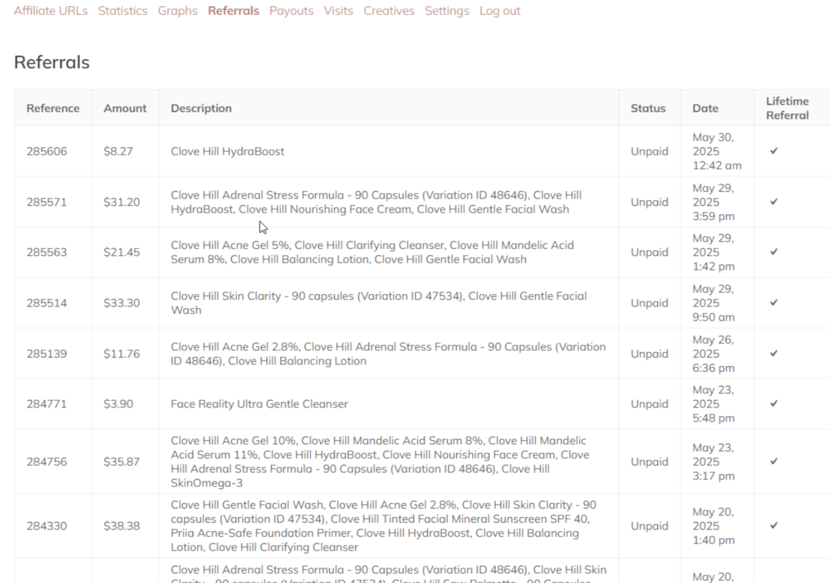Image resolution: width=830 pixels, height=583 pixels.
Task: Click the $11.76 amount
Action: click(x=121, y=353)
